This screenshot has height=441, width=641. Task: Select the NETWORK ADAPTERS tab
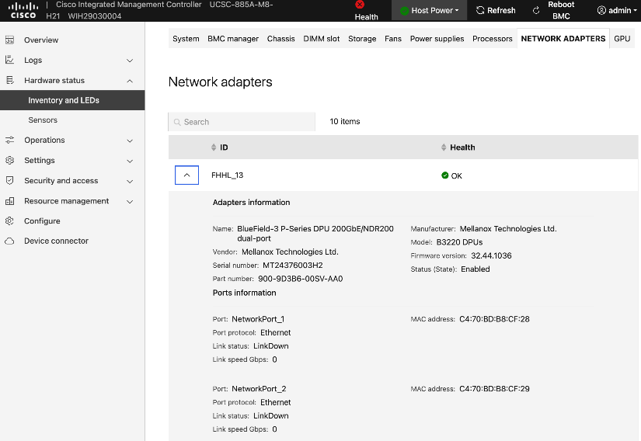563,38
